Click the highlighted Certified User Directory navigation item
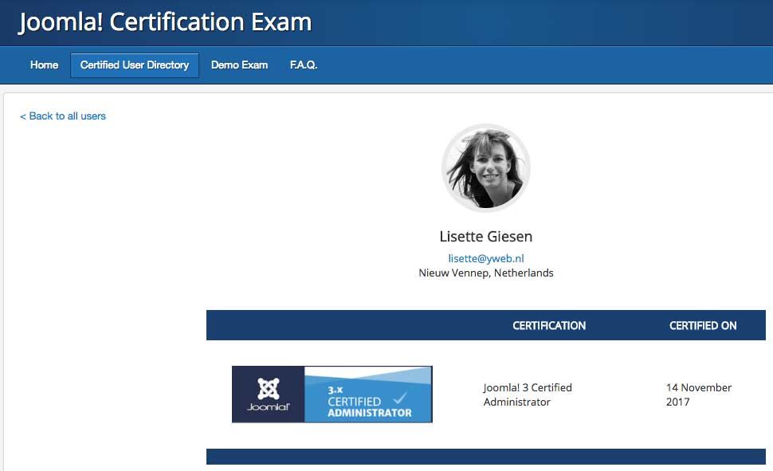 point(134,65)
